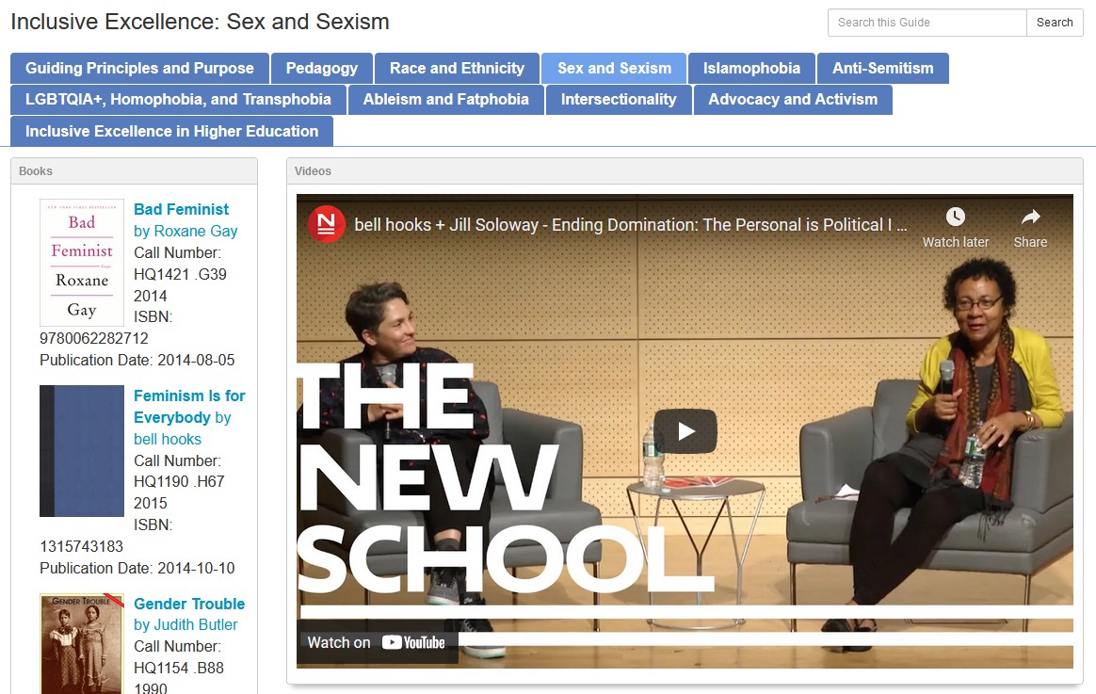Click the blue Feminism Is for Everybody cover

(82, 451)
